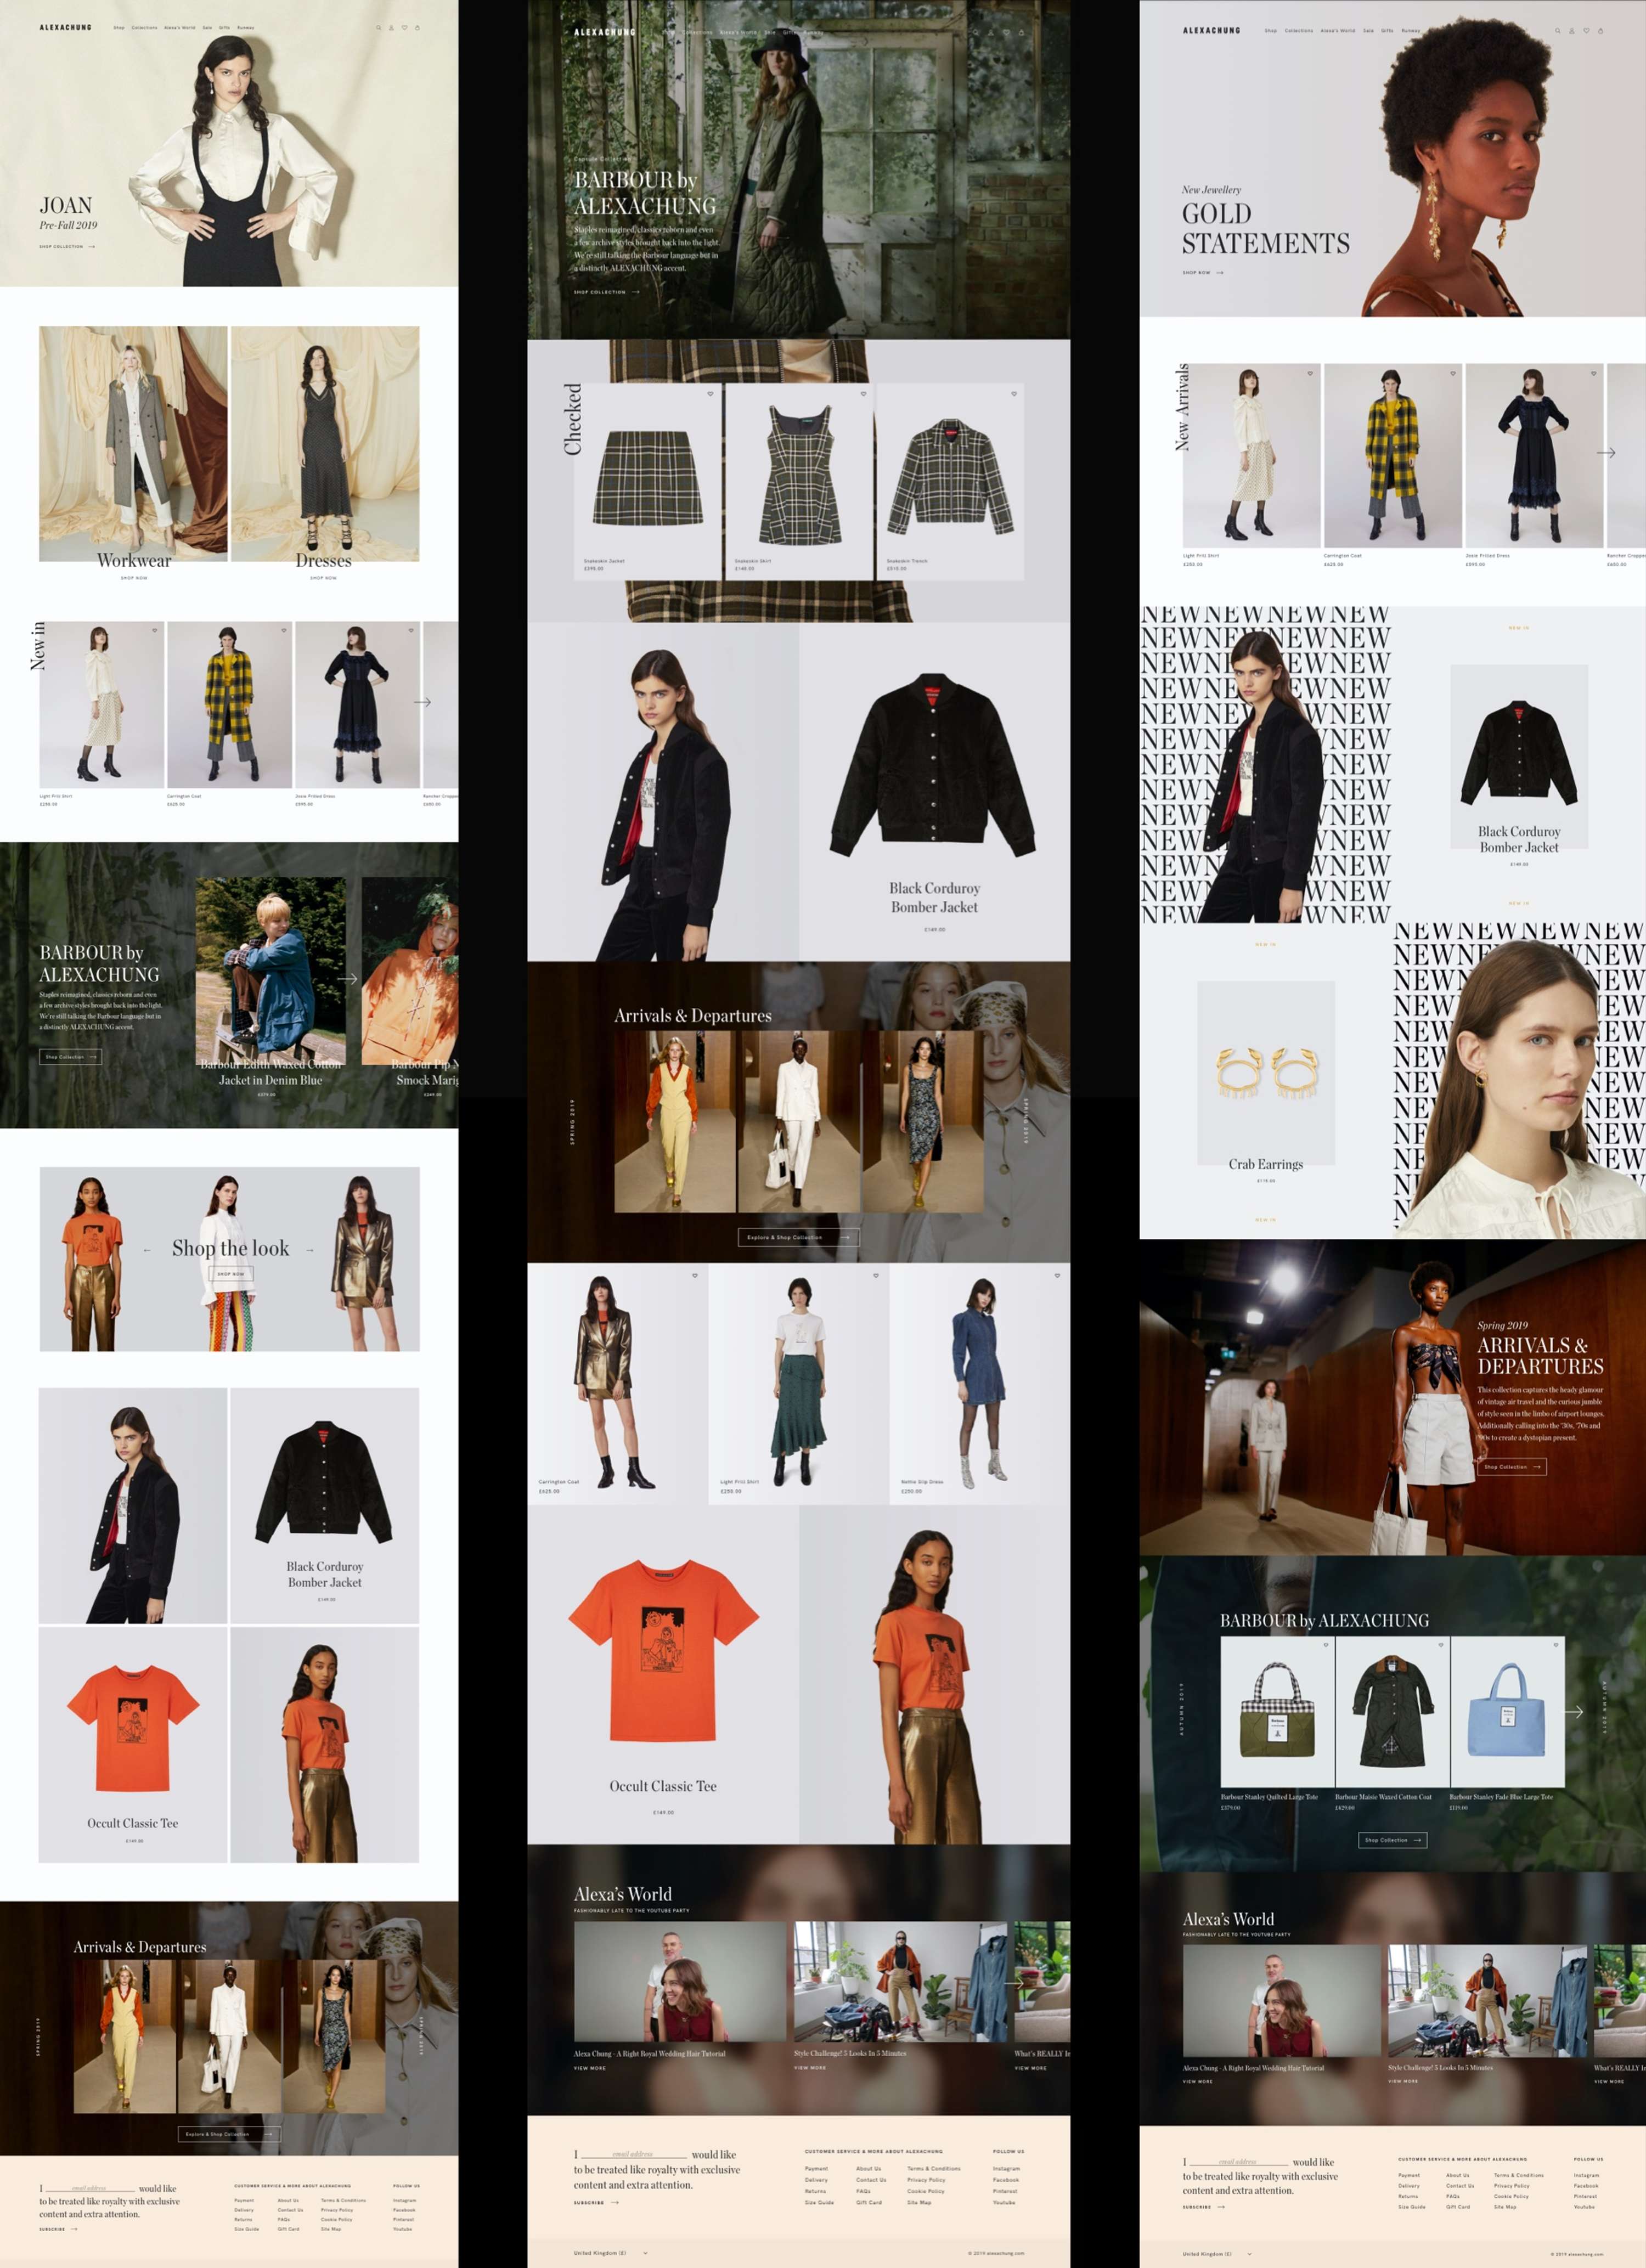This screenshot has width=1646, height=2268.
Task: Favorite the checked pinafore dress in Checked section
Action: click(863, 394)
